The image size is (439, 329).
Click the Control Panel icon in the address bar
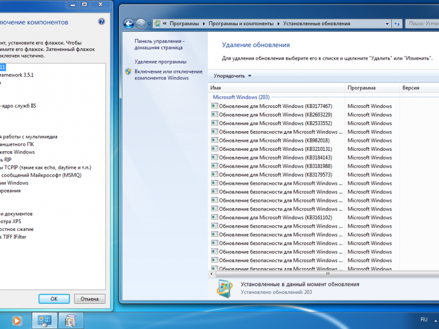(157, 24)
